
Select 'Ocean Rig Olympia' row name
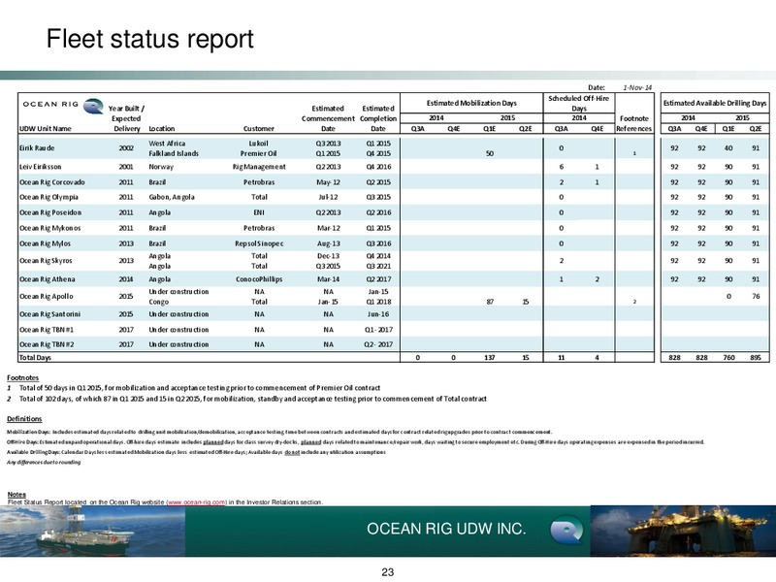pyautogui.click(x=48, y=197)
